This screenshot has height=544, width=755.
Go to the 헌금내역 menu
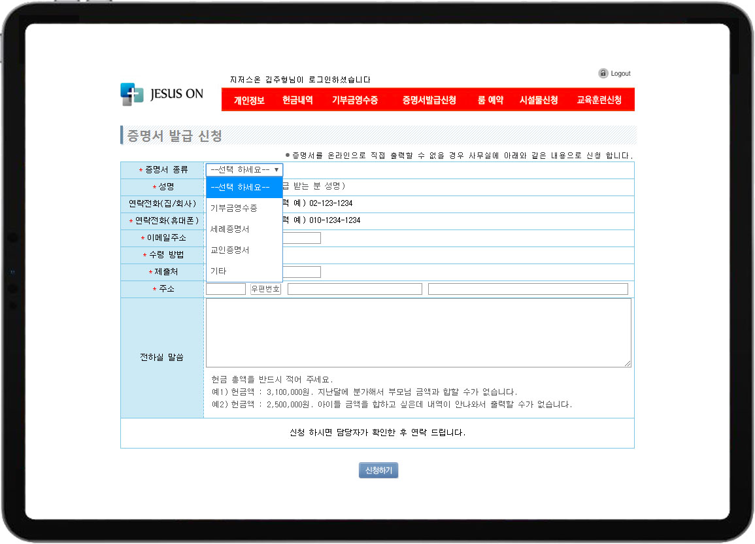[297, 100]
